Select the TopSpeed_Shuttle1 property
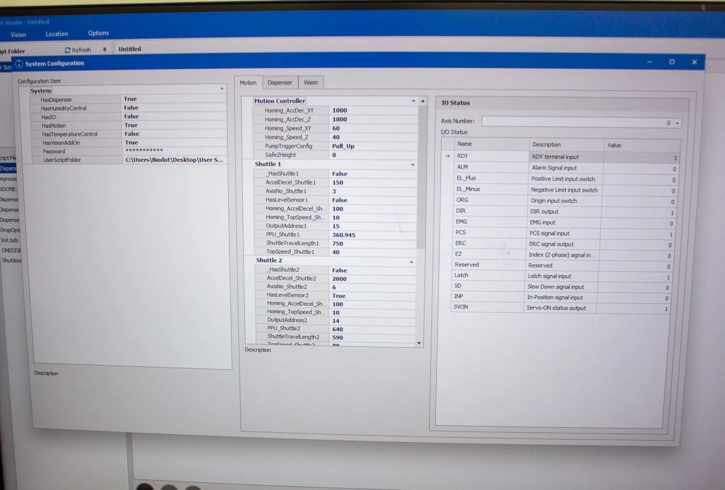Viewport: 725px width, 490px height. 335,252
